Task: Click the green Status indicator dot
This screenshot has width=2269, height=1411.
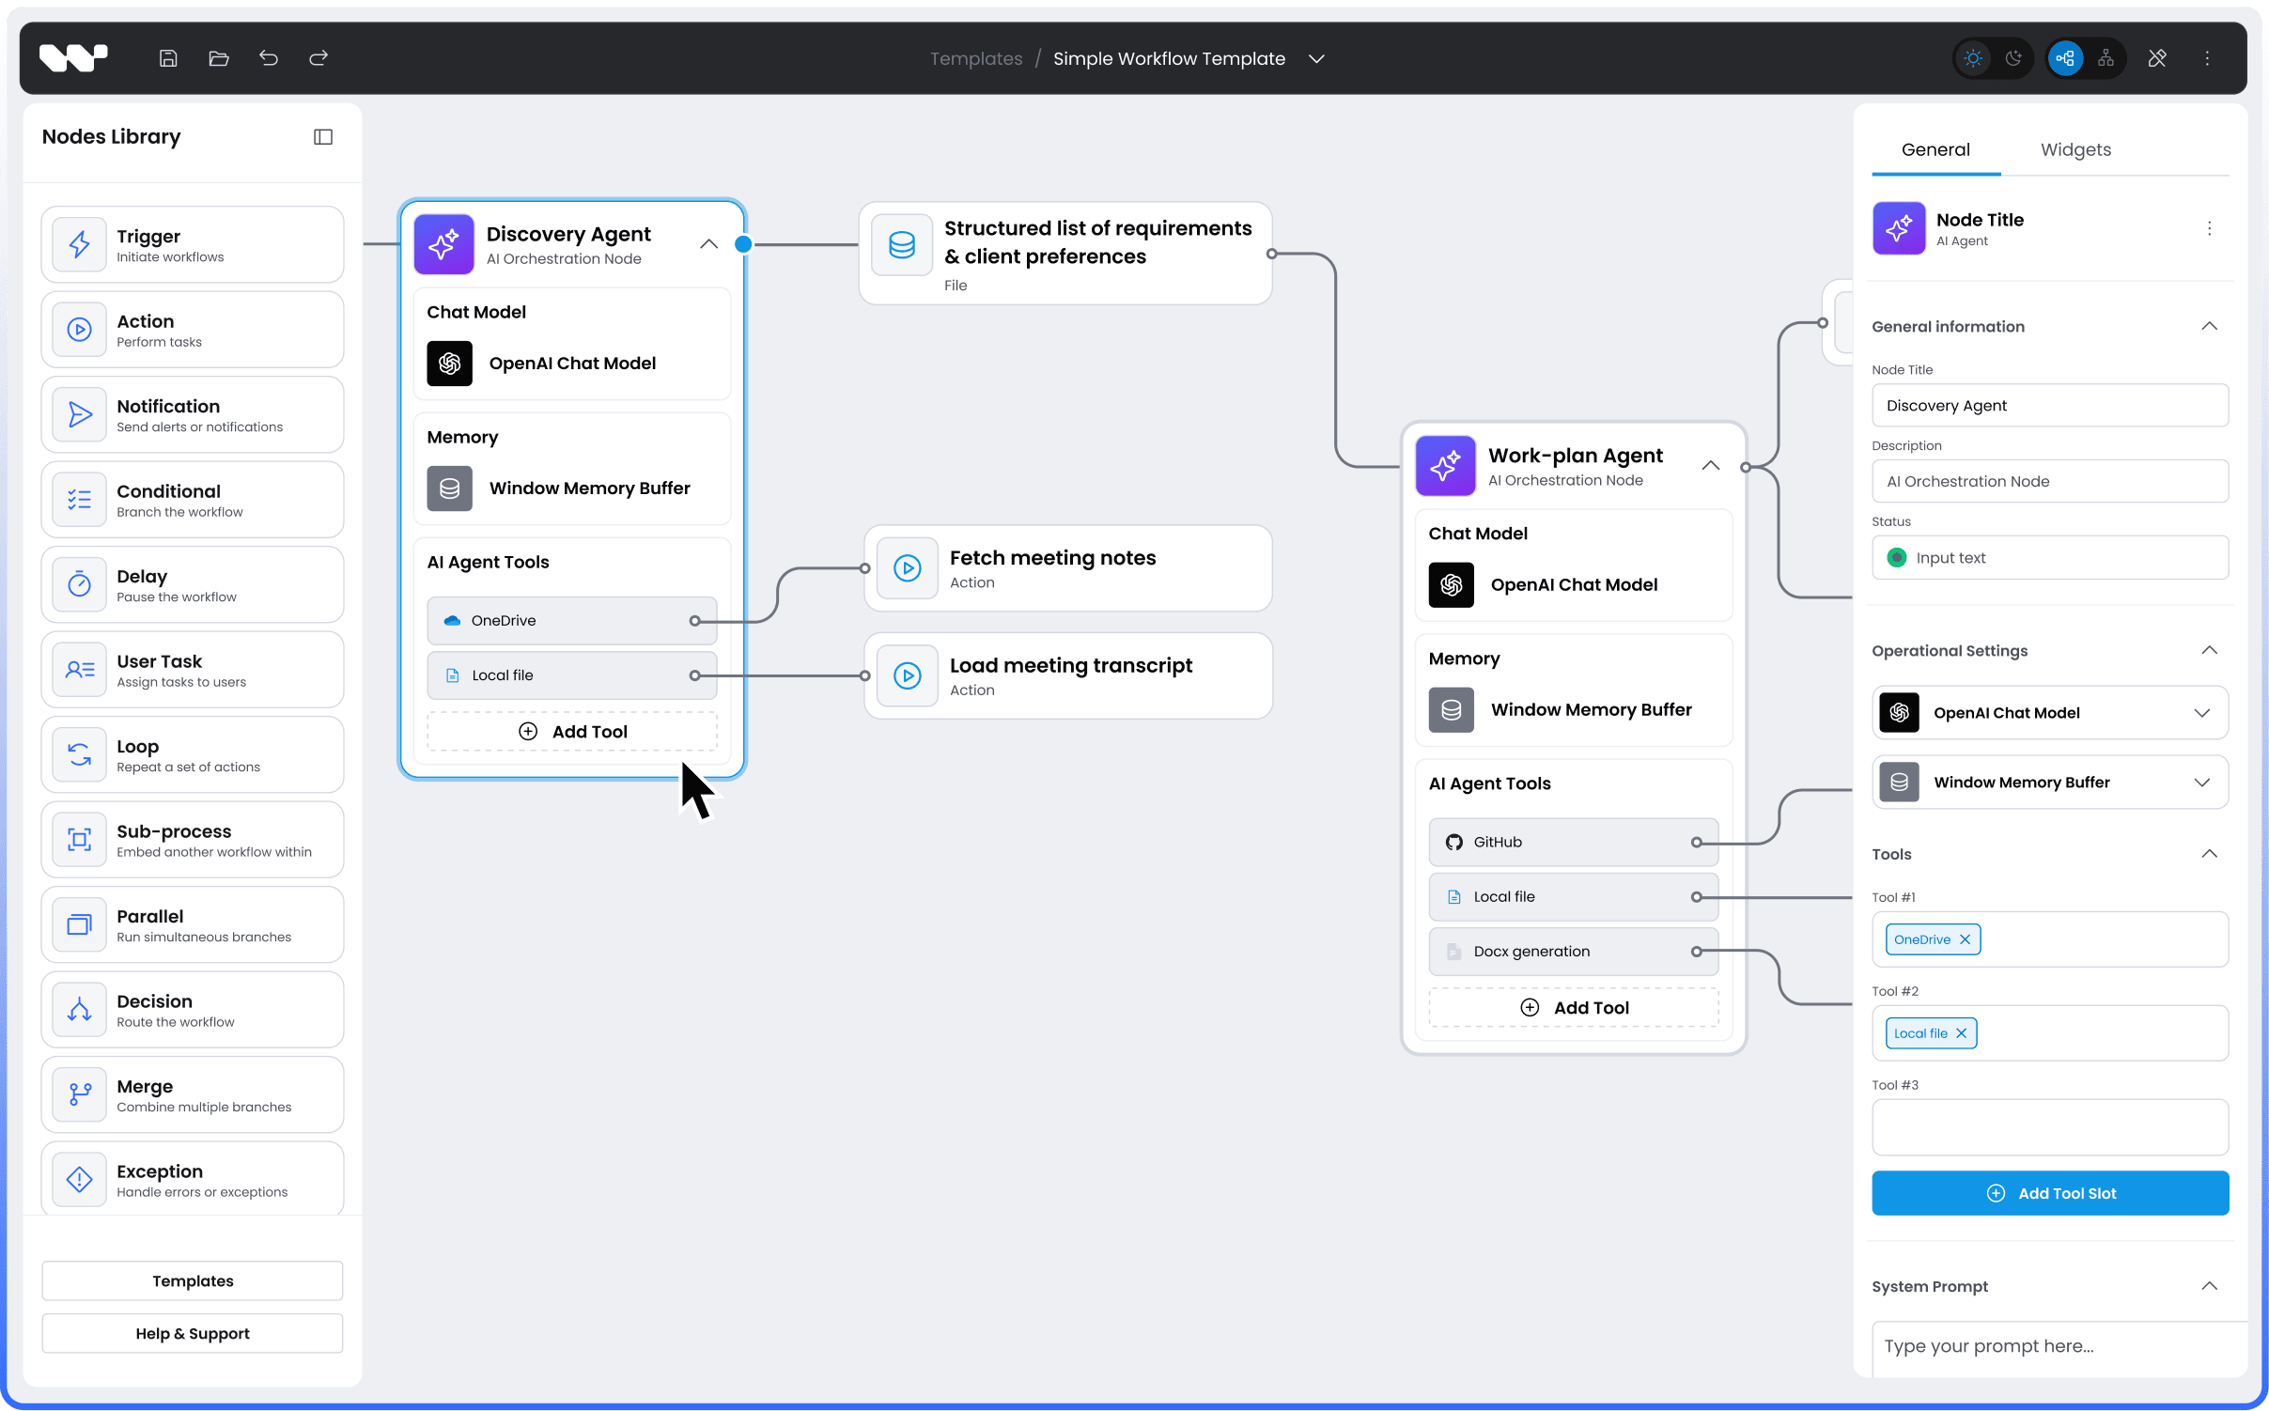Action: click(x=1896, y=557)
